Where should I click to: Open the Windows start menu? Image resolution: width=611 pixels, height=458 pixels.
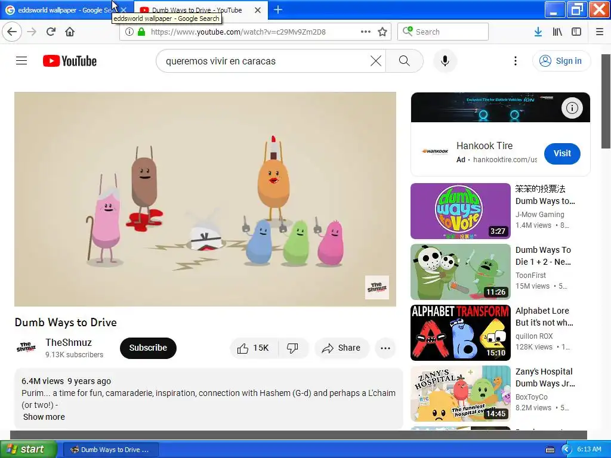click(29, 449)
